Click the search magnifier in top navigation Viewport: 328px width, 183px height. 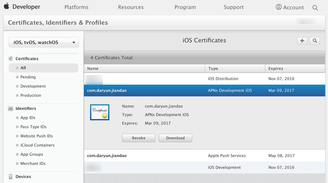[x=315, y=7]
